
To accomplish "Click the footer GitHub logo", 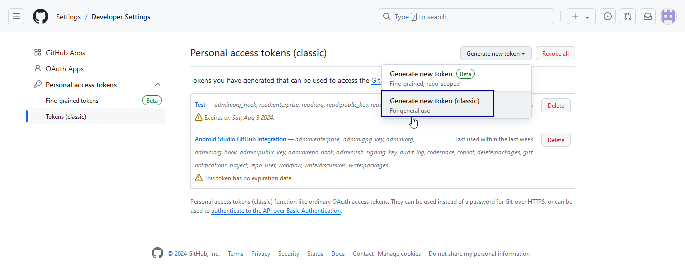I will [158, 253].
